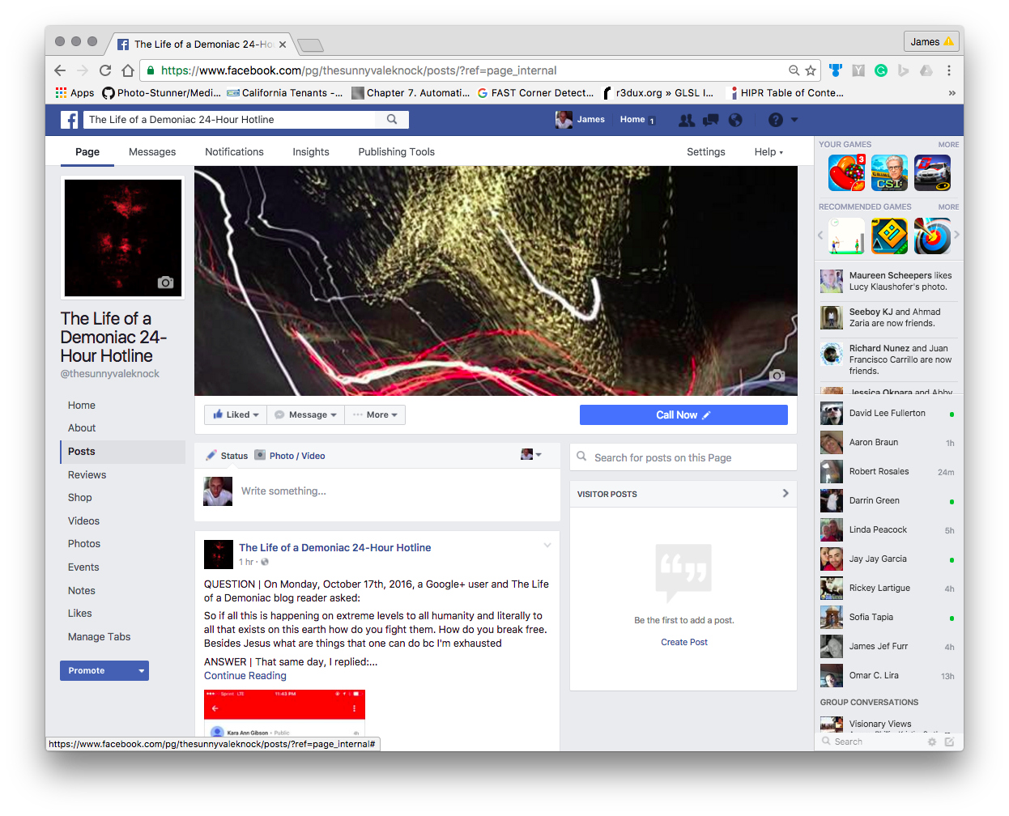Open the Publishing Tools tab
The height and width of the screenshot is (816, 1009).
pyautogui.click(x=397, y=152)
